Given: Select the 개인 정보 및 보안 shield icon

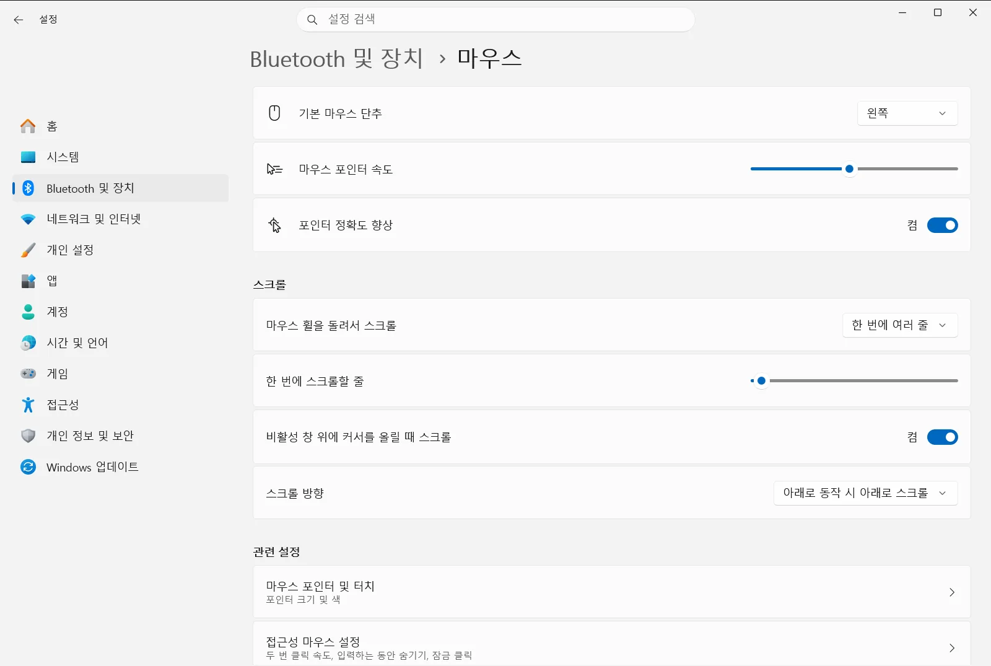Looking at the screenshot, I should 28,436.
